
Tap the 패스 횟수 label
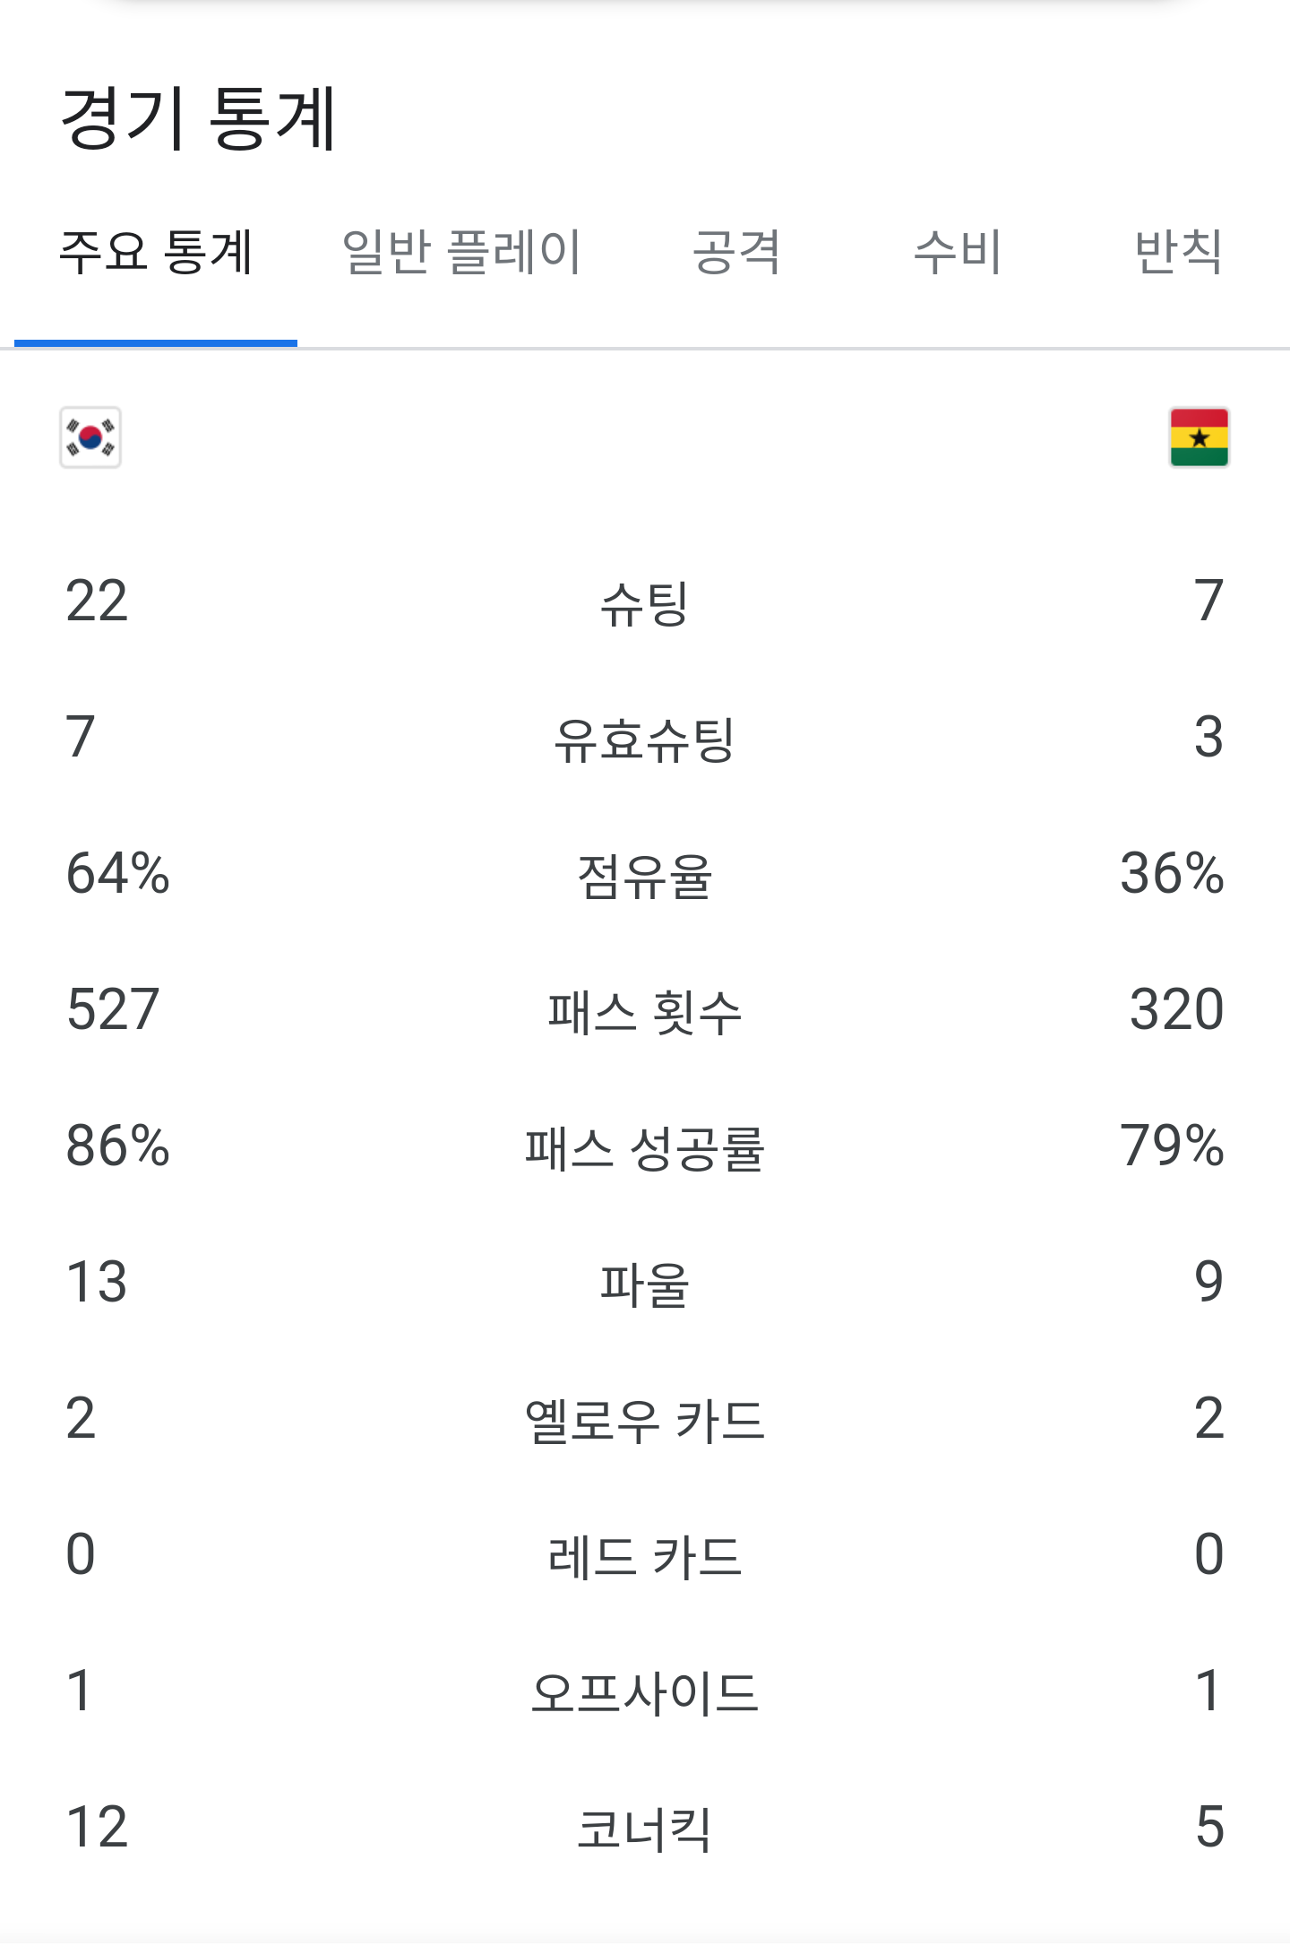click(644, 1012)
